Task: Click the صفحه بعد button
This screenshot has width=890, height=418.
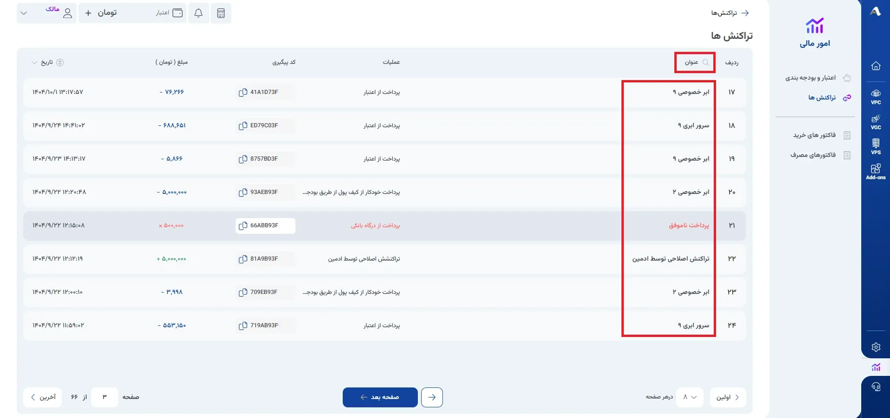Action: click(380, 397)
